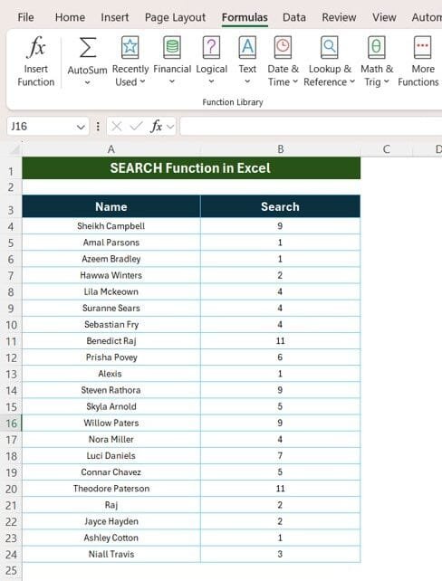Select Search value 6 for Prisha Povey
The width and height of the screenshot is (442, 581).
(x=281, y=357)
